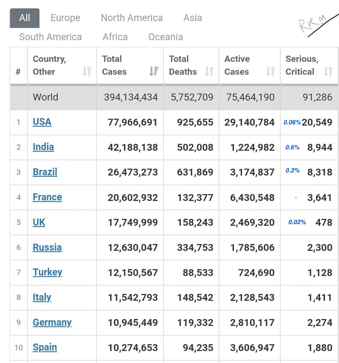Sort by Total Deaths arrow icon
This screenshot has width=339, height=363.
pyautogui.click(x=209, y=72)
